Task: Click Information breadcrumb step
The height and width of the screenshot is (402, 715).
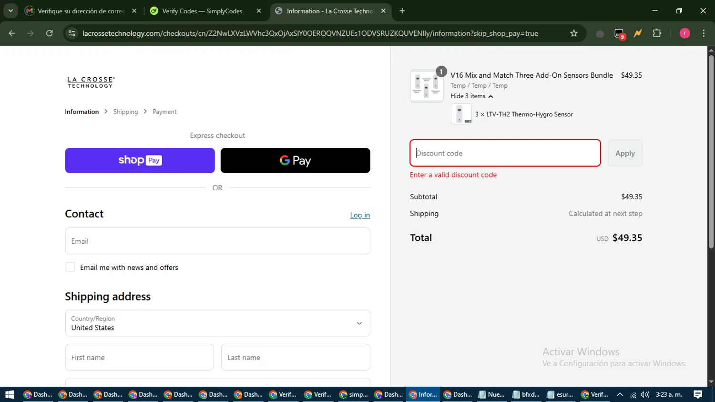Action: click(x=82, y=112)
